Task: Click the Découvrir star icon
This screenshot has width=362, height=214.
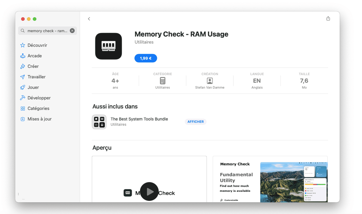Action: click(x=23, y=45)
